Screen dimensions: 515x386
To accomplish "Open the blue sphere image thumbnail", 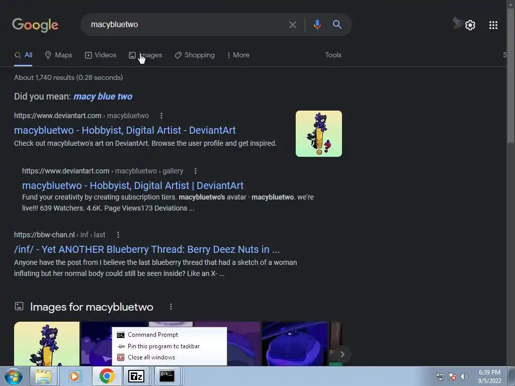I will click(295, 344).
